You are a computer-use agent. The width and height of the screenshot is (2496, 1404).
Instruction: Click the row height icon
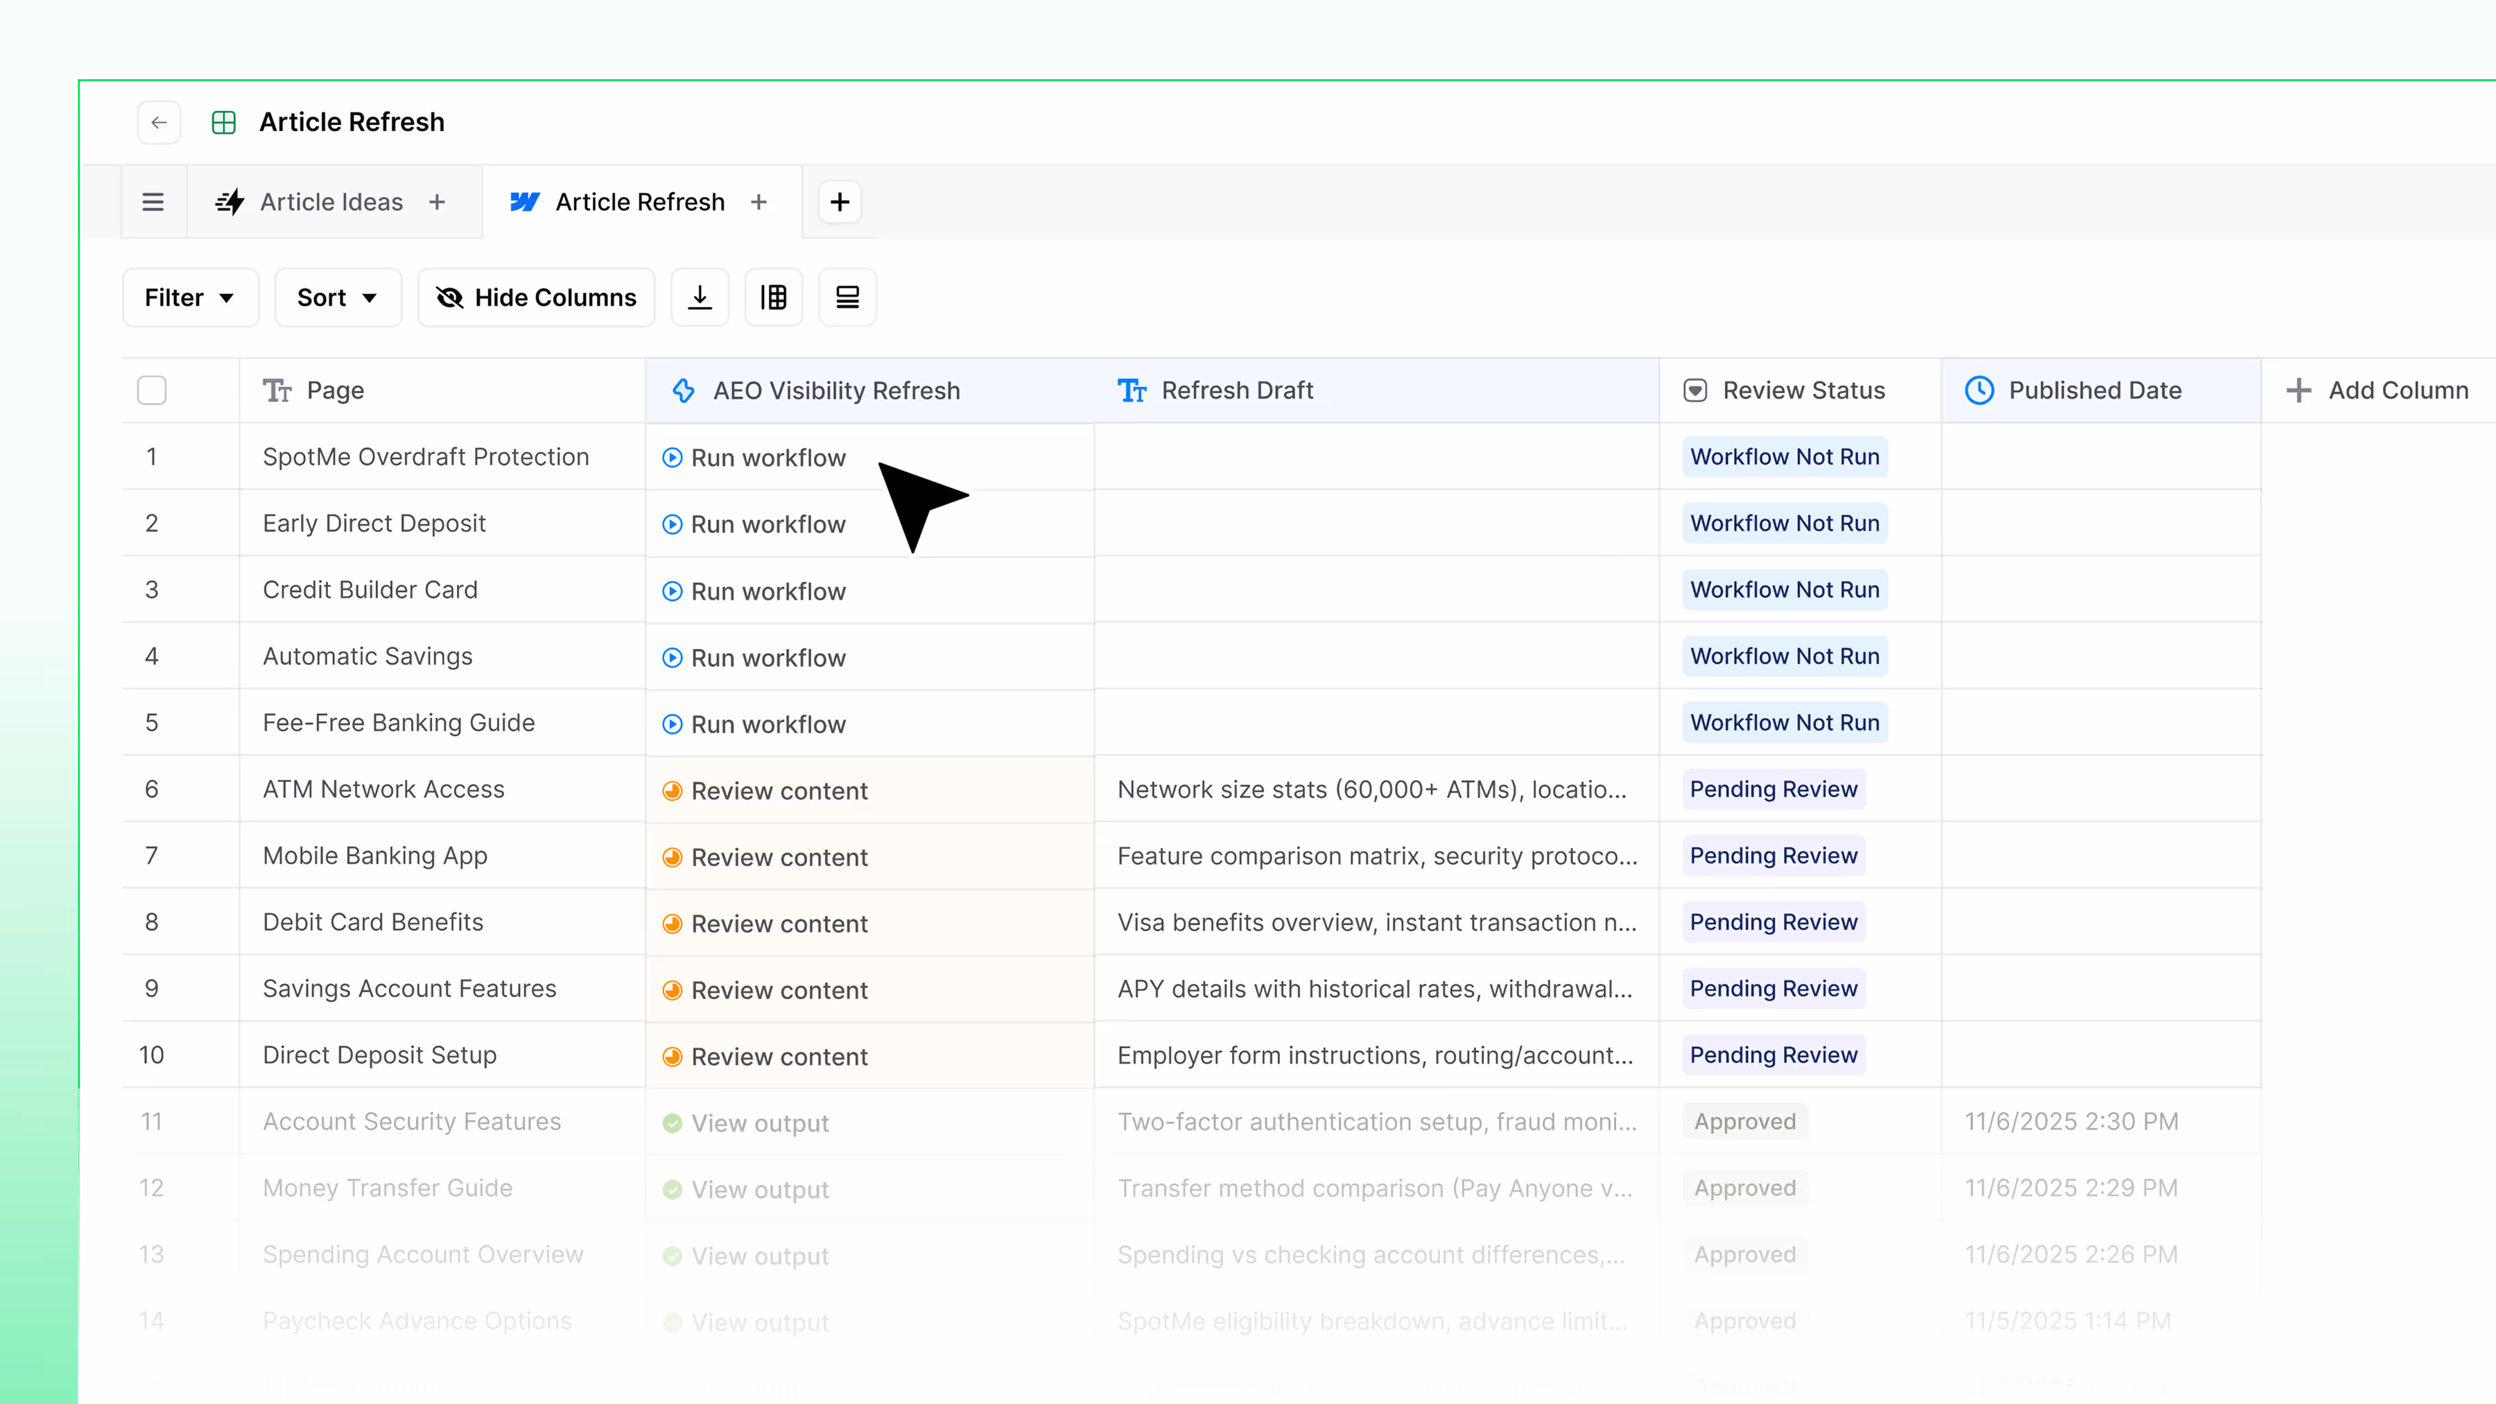point(847,297)
